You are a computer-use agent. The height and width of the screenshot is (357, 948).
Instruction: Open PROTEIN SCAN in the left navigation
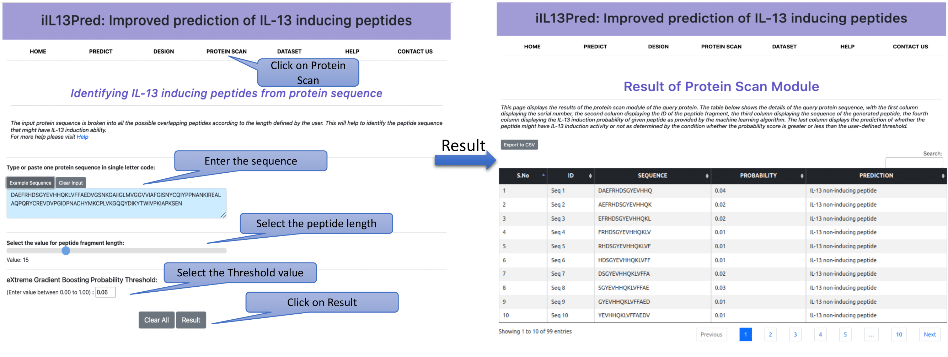tap(226, 52)
